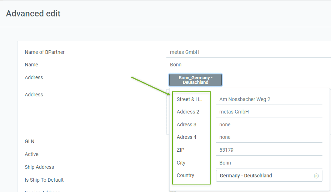The image size is (331, 192).
Task: Open the Germany - Deutschland country dropdown
Action: point(269,176)
